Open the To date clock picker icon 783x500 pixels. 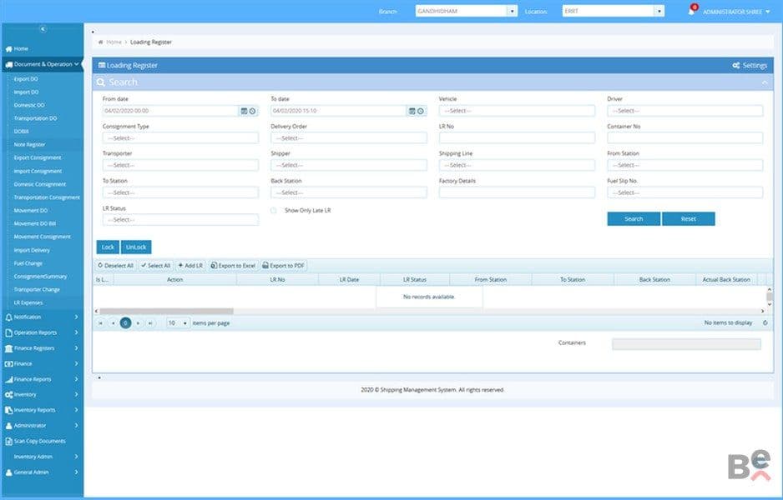(421, 111)
